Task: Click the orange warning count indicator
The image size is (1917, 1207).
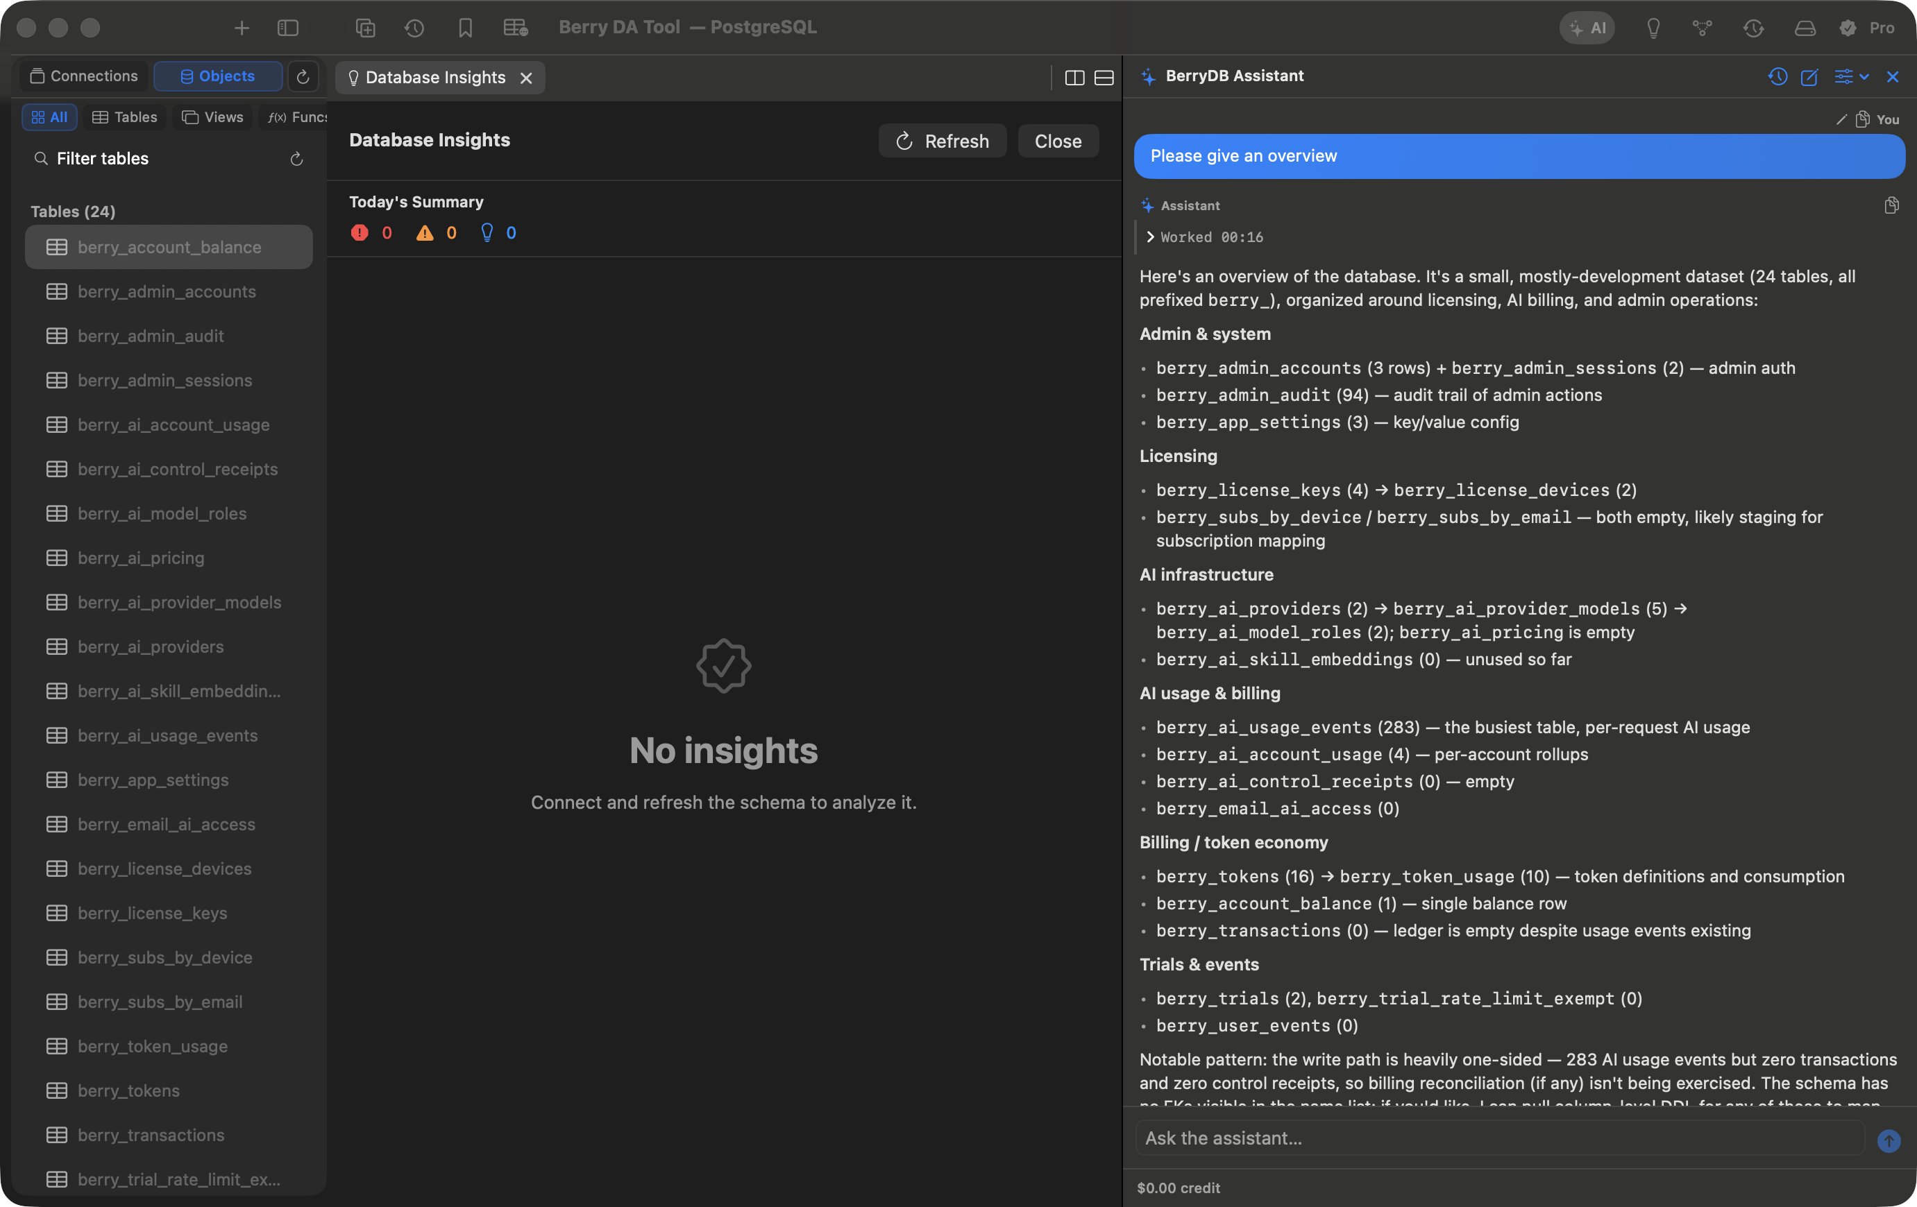Action: point(437,232)
